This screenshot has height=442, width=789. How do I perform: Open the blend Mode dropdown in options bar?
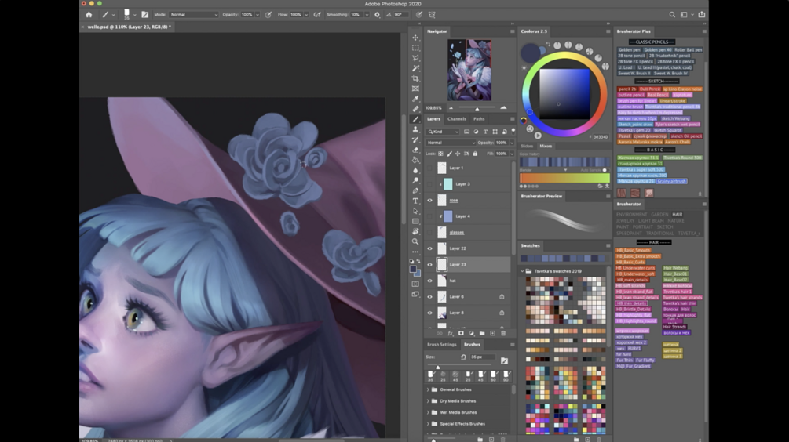tap(194, 15)
